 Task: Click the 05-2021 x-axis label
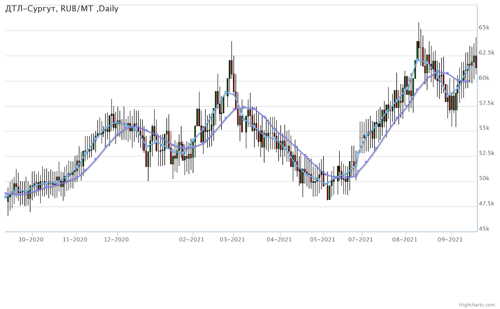pos(323,240)
